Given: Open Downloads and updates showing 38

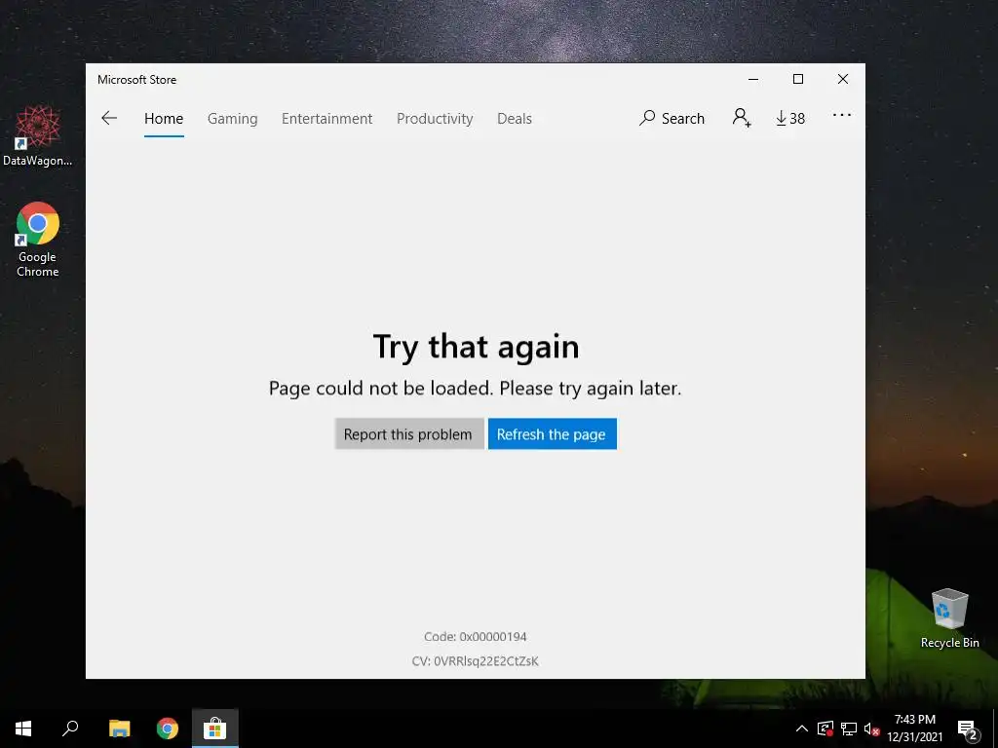Looking at the screenshot, I should click(x=789, y=118).
